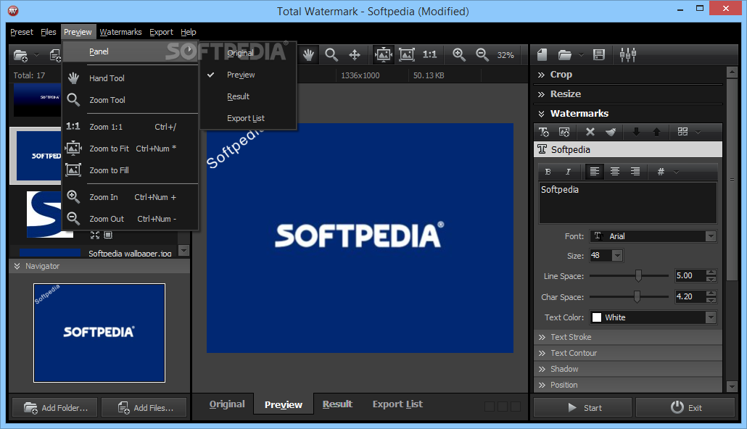Click the Hand Tool entry in the Preview menu

(130, 78)
